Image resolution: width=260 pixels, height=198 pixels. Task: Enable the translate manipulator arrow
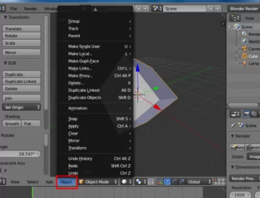click(x=167, y=182)
